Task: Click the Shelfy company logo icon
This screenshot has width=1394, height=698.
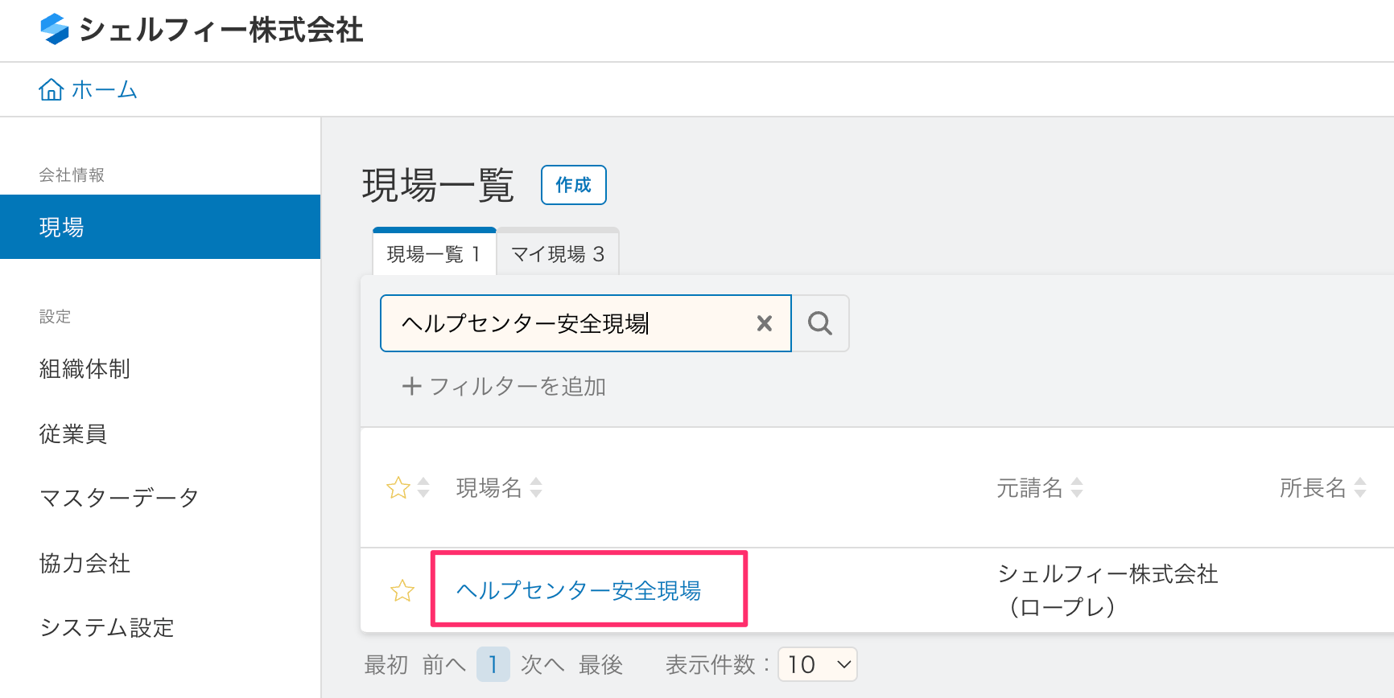Action: [x=55, y=30]
